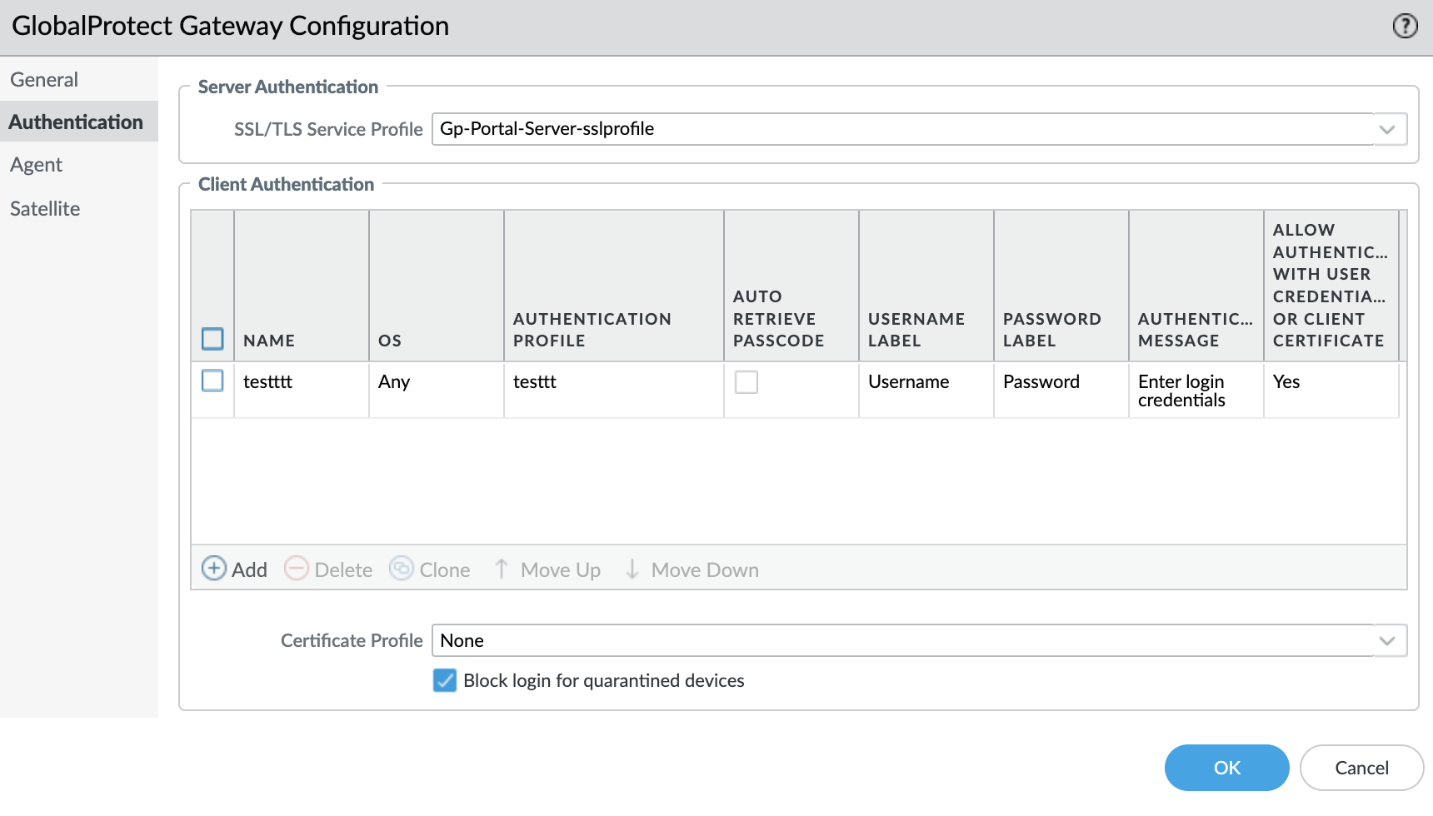This screenshot has height=816, width=1433.
Task: Click the SSL/TLS Service Profile text field
Action: tap(900, 129)
